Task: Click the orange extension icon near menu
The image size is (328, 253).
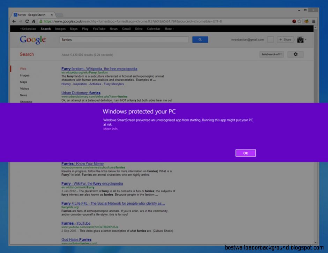Action: coord(306,21)
